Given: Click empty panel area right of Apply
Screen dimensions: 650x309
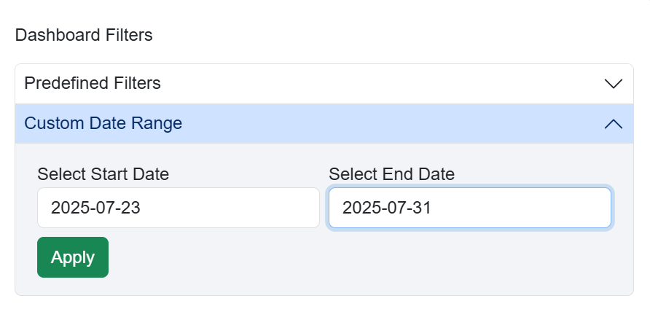Looking at the screenshot, I should click(364, 259).
